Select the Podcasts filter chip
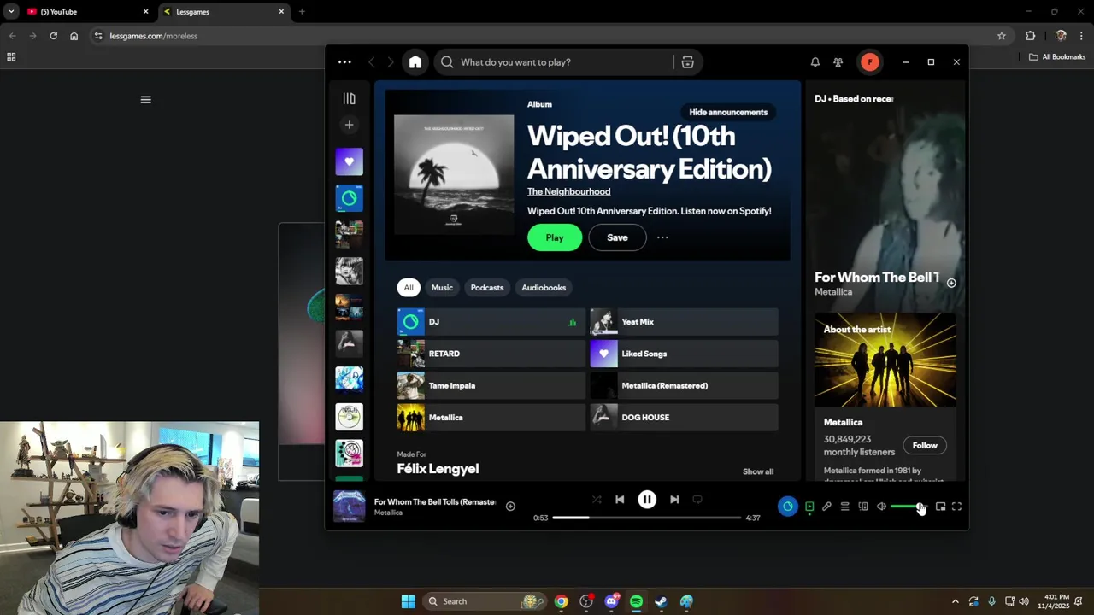 pyautogui.click(x=487, y=288)
